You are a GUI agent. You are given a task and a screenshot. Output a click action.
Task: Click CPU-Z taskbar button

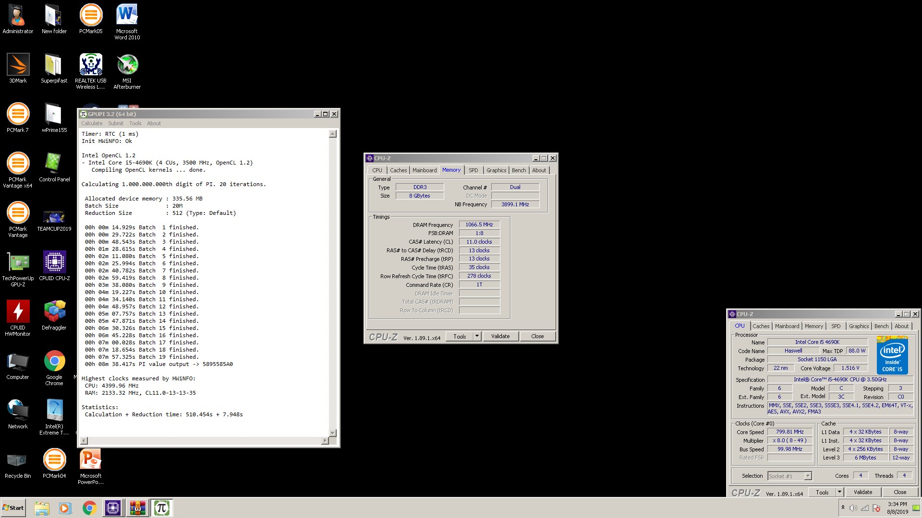113,508
